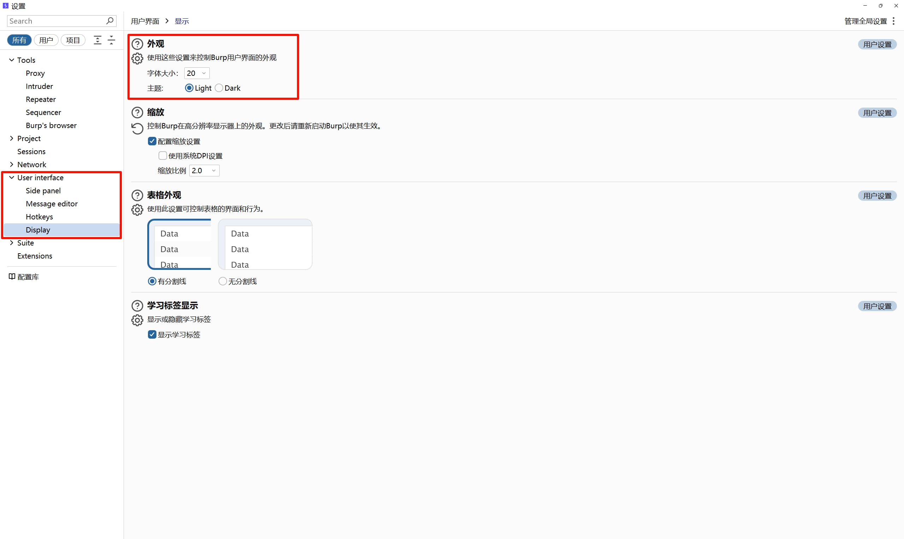Image resolution: width=904 pixels, height=539 pixels.
Task: Switch to the 用户 filter tab
Action: [46, 40]
